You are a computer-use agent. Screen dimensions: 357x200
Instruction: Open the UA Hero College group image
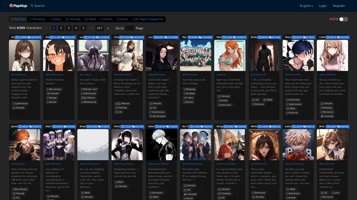[196, 55]
